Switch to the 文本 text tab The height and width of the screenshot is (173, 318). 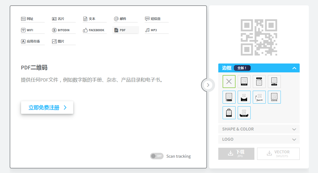click(95, 19)
